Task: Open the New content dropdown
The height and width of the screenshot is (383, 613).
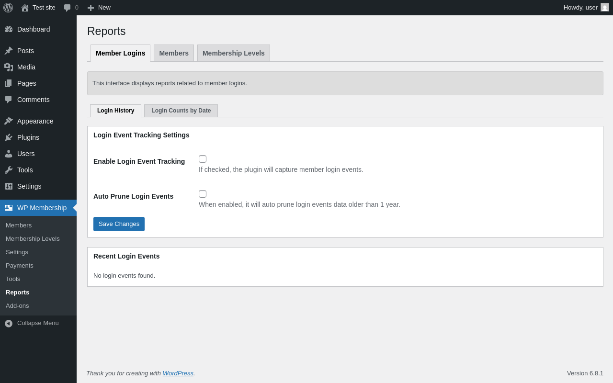Action: (99, 8)
